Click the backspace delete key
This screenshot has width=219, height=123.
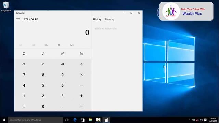(x=62, y=64)
